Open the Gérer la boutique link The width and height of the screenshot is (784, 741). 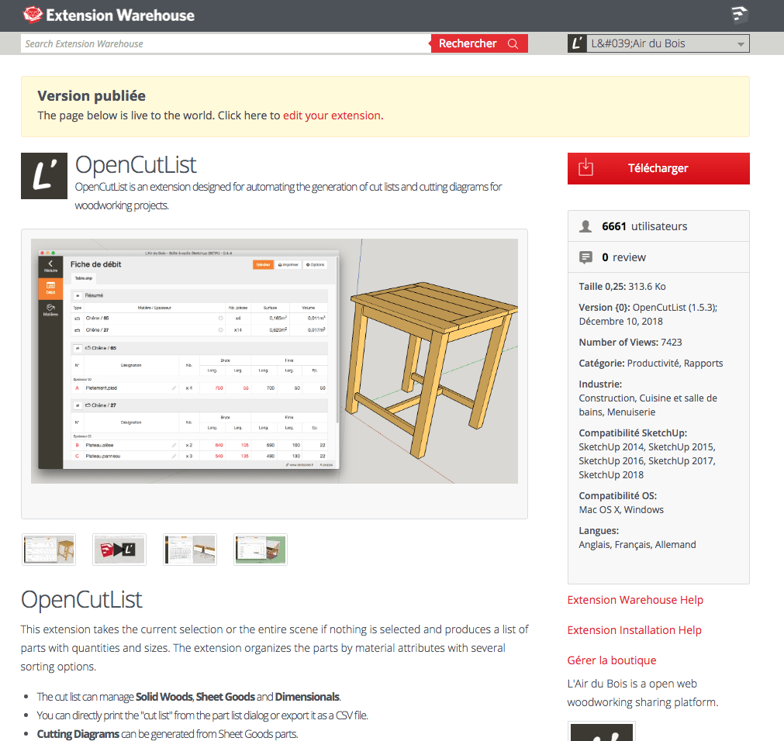point(612,660)
